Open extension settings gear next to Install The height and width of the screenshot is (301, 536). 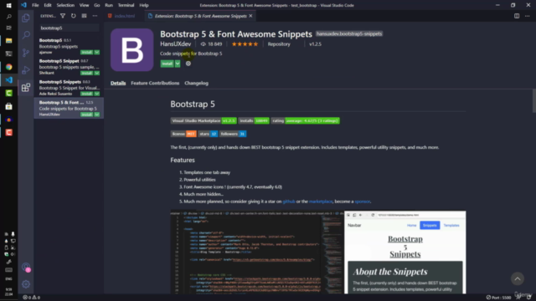click(x=188, y=64)
